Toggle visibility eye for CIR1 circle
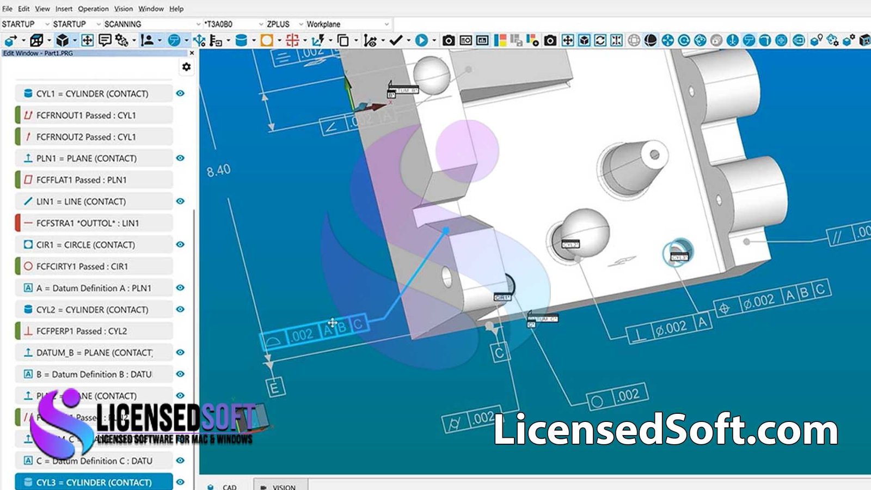The height and width of the screenshot is (490, 871). 180,244
